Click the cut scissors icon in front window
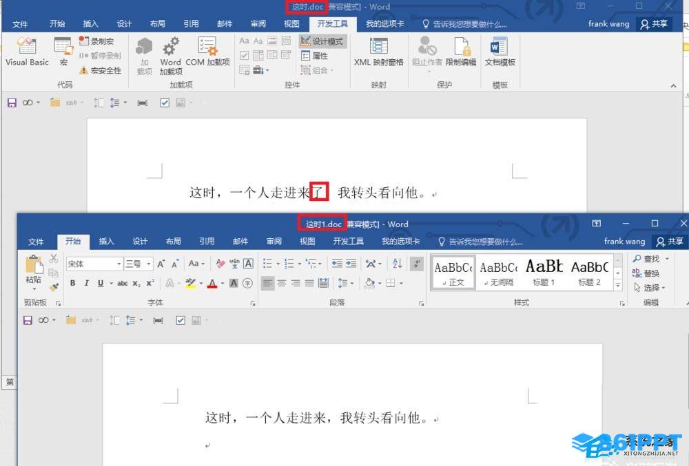 click(54, 258)
